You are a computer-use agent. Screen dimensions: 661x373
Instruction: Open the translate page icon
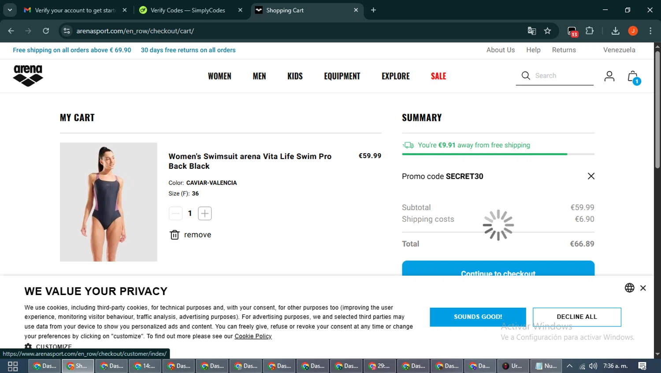pyautogui.click(x=532, y=31)
